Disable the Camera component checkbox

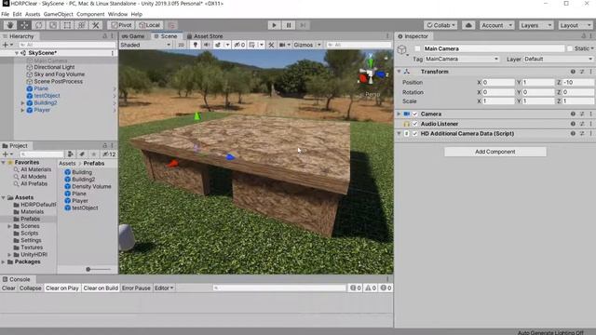pyautogui.click(x=415, y=114)
